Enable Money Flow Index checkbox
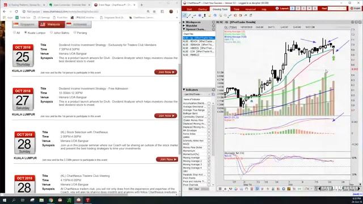 point(209,147)
